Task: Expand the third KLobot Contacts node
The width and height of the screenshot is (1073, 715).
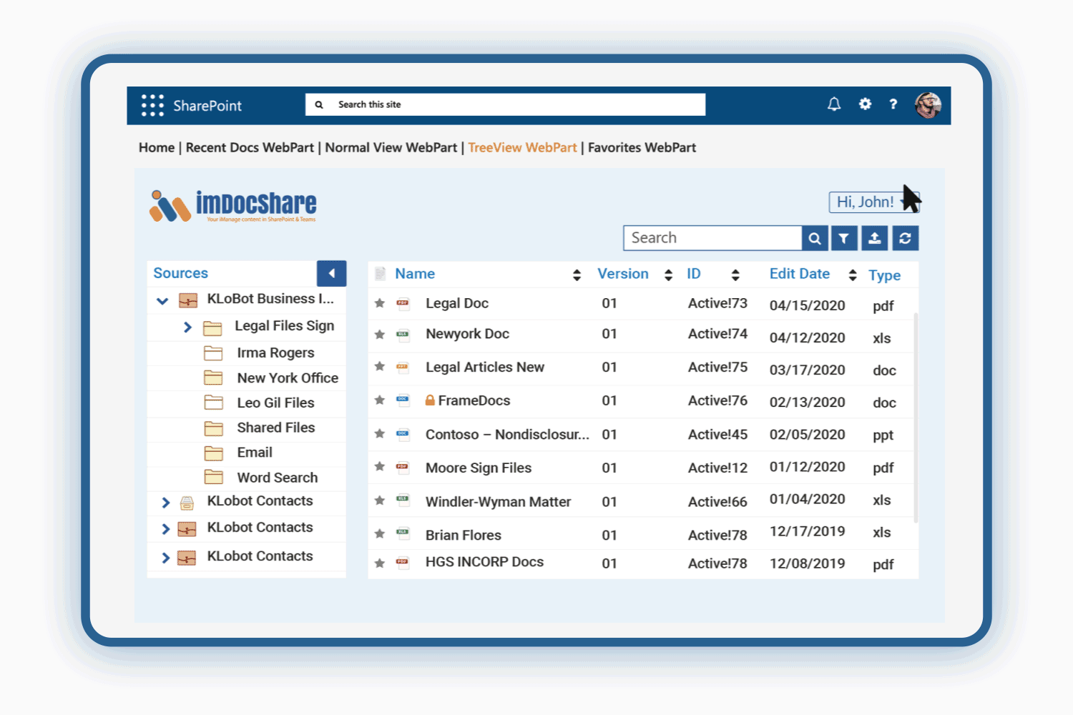Action: pyautogui.click(x=166, y=558)
